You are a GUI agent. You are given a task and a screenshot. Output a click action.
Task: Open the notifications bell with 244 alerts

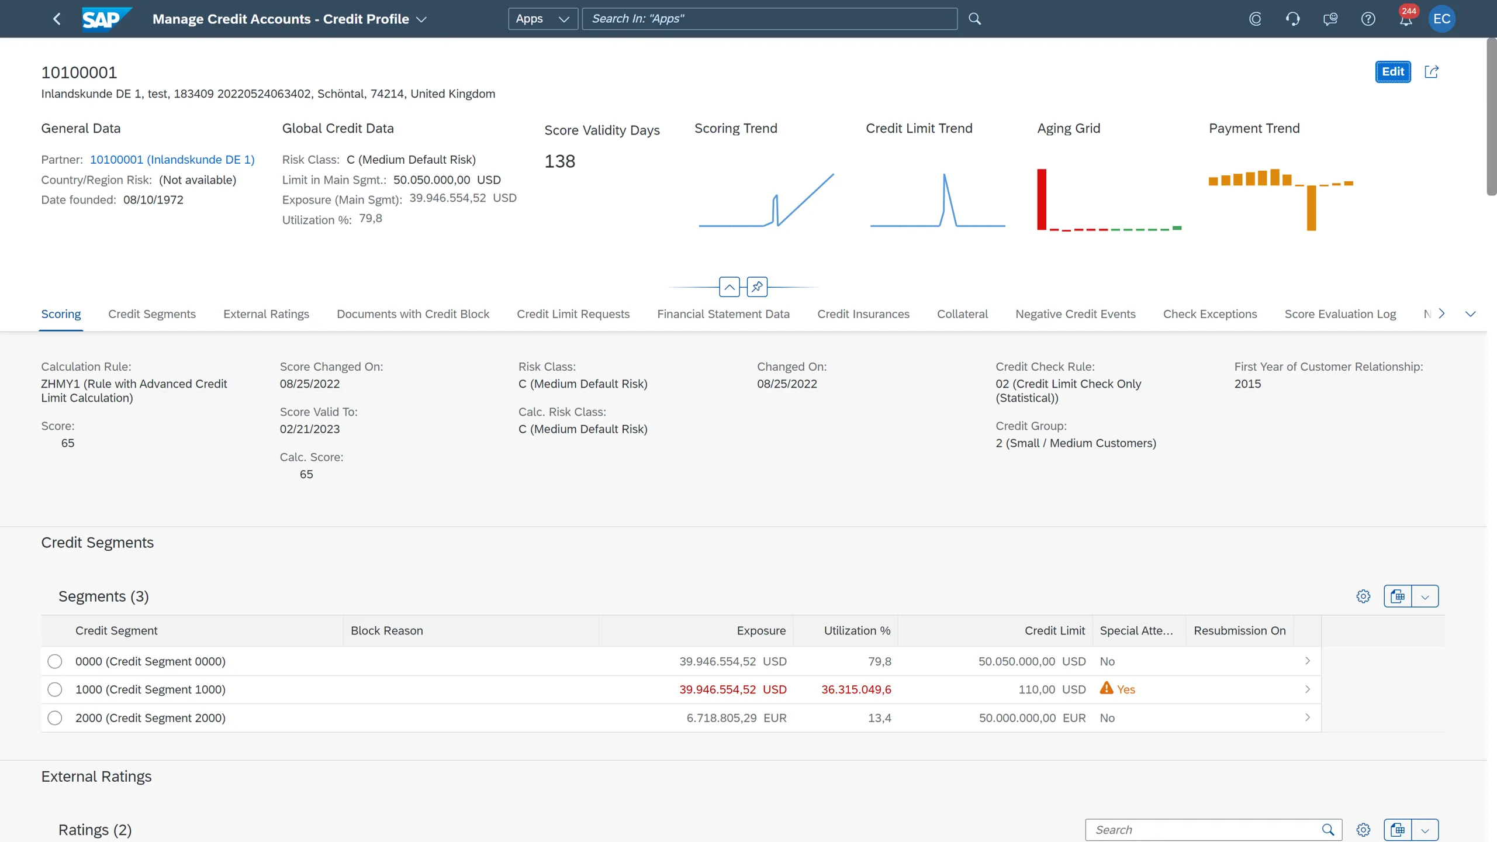pos(1406,18)
